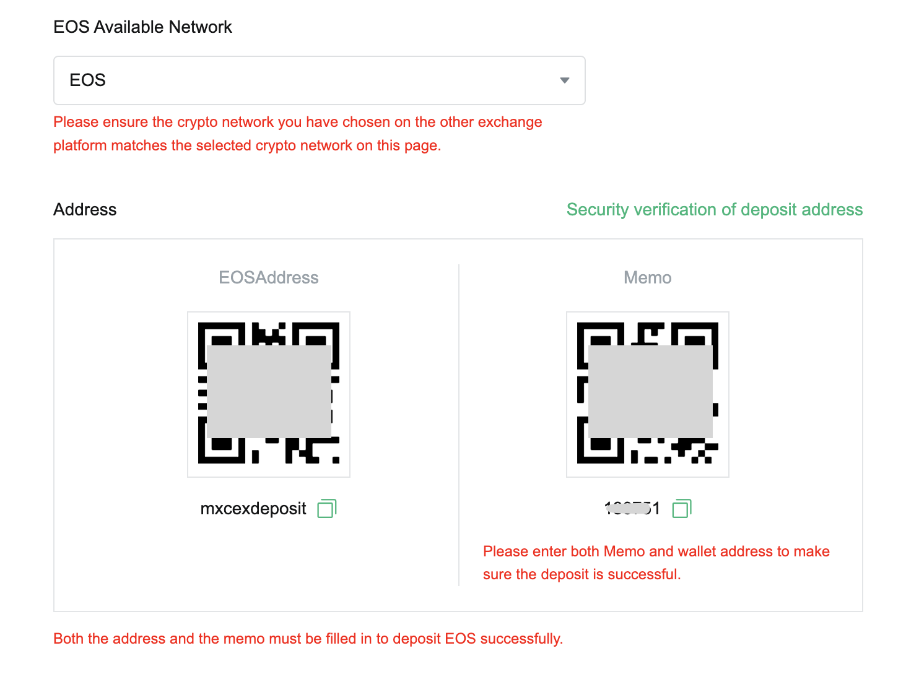
Task: Select the mxcexdeposit address text
Action: point(253,509)
